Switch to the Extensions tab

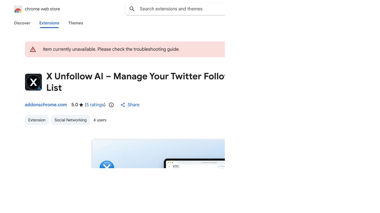point(49,23)
